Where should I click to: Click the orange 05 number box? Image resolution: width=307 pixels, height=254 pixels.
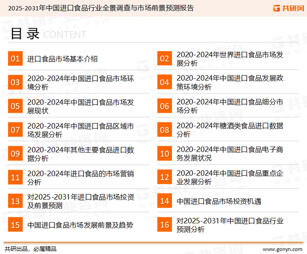coord(15,106)
